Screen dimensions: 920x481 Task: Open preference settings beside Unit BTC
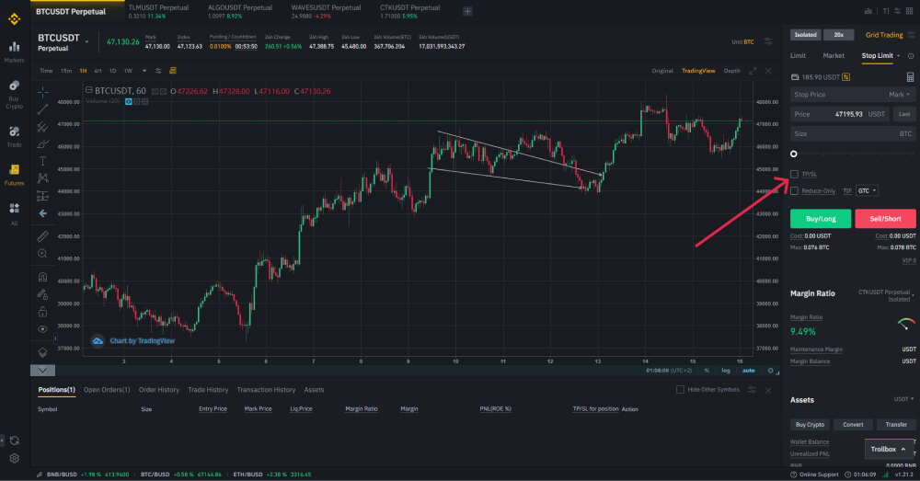click(x=768, y=41)
